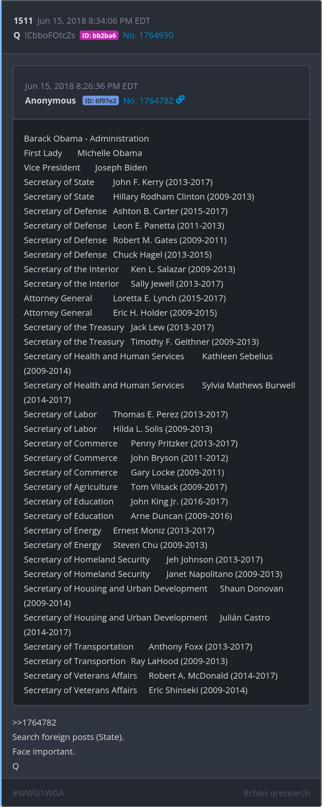Click the Q signature at the post's end
The image size is (322, 807).
coord(15,766)
